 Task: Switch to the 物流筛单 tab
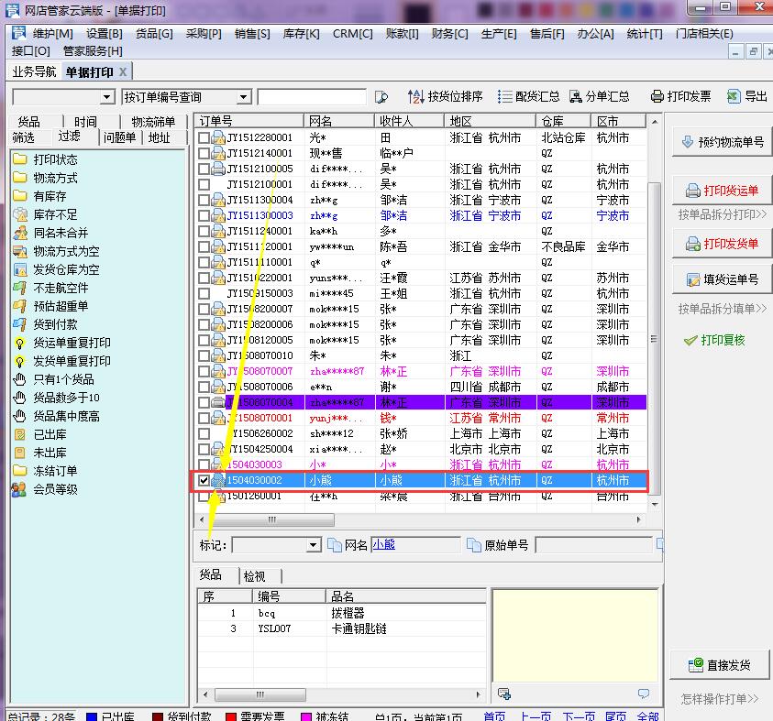pos(154,122)
